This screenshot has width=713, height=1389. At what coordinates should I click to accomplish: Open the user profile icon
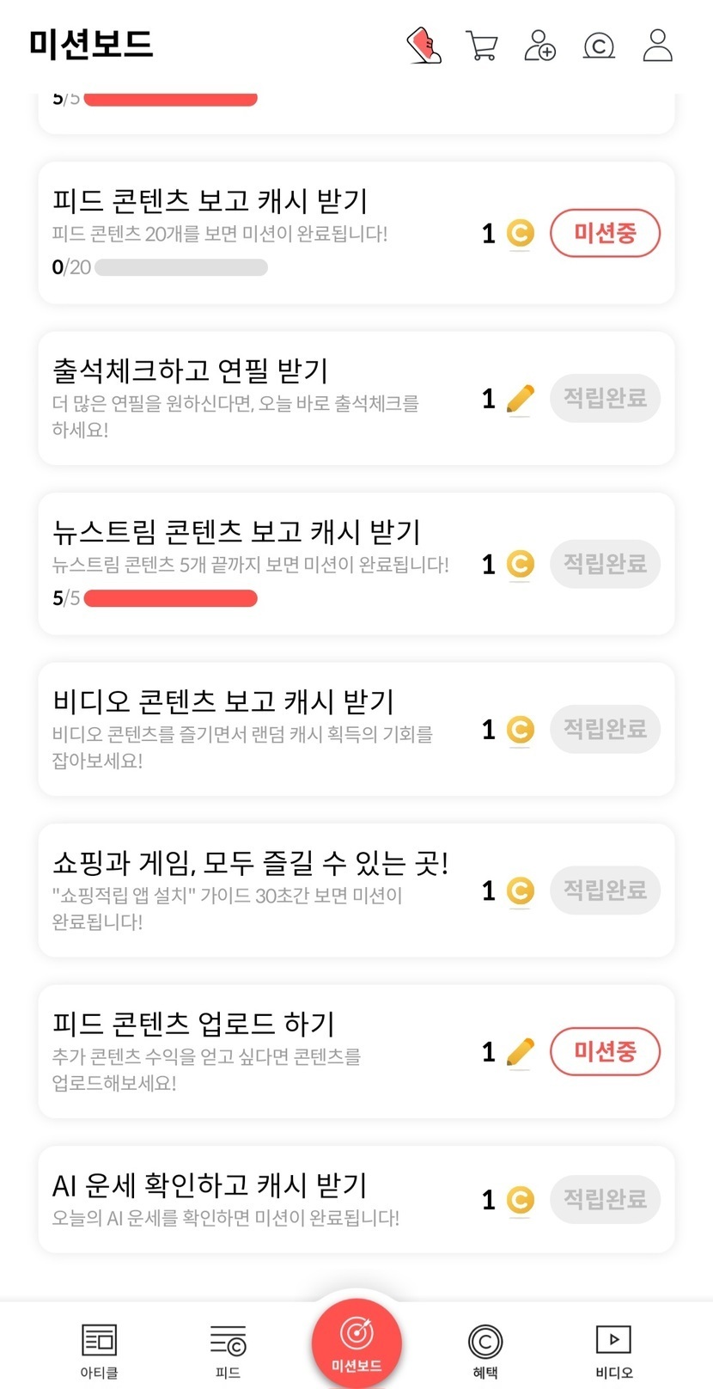tap(658, 46)
